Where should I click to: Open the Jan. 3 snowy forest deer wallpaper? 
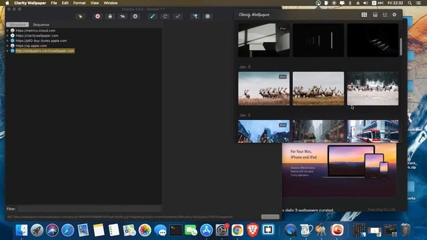pyautogui.click(x=372, y=89)
